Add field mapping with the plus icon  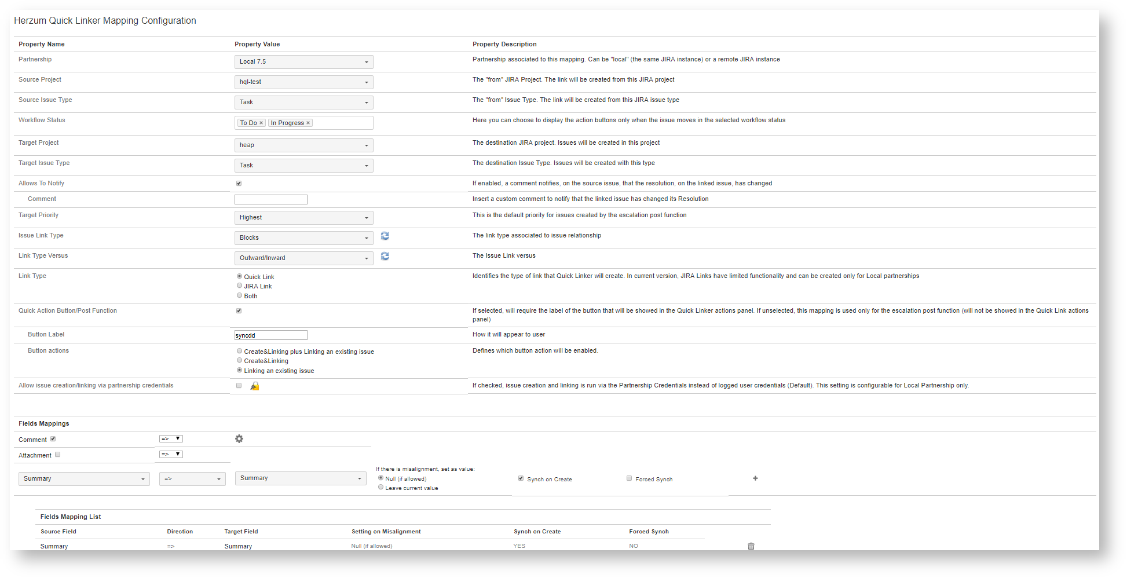coord(755,478)
